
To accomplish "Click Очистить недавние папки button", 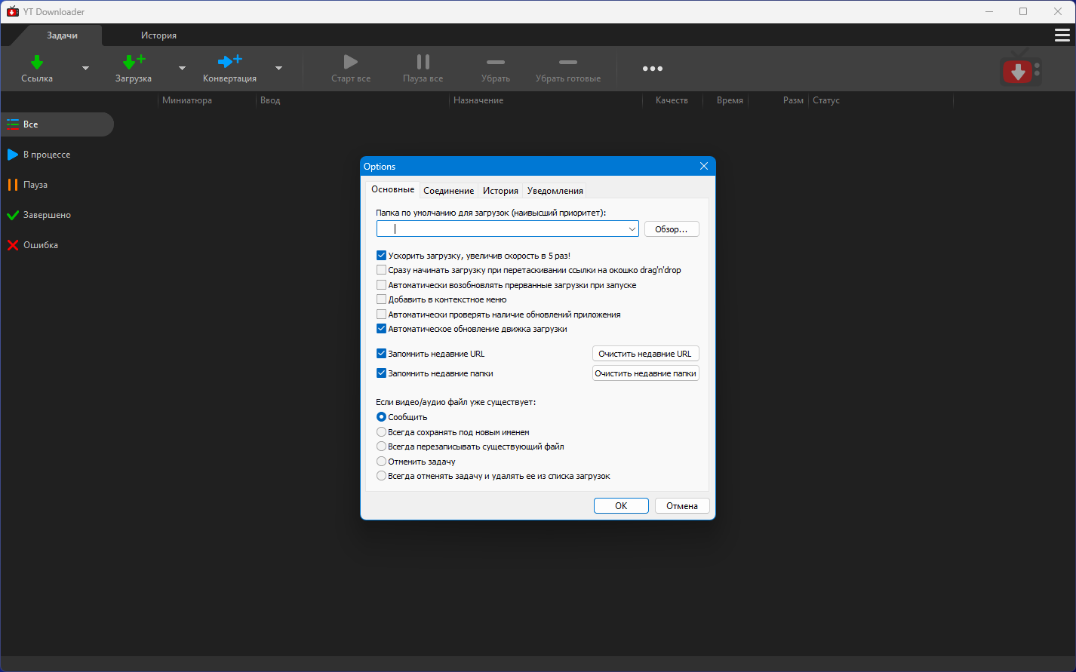I will click(x=645, y=373).
